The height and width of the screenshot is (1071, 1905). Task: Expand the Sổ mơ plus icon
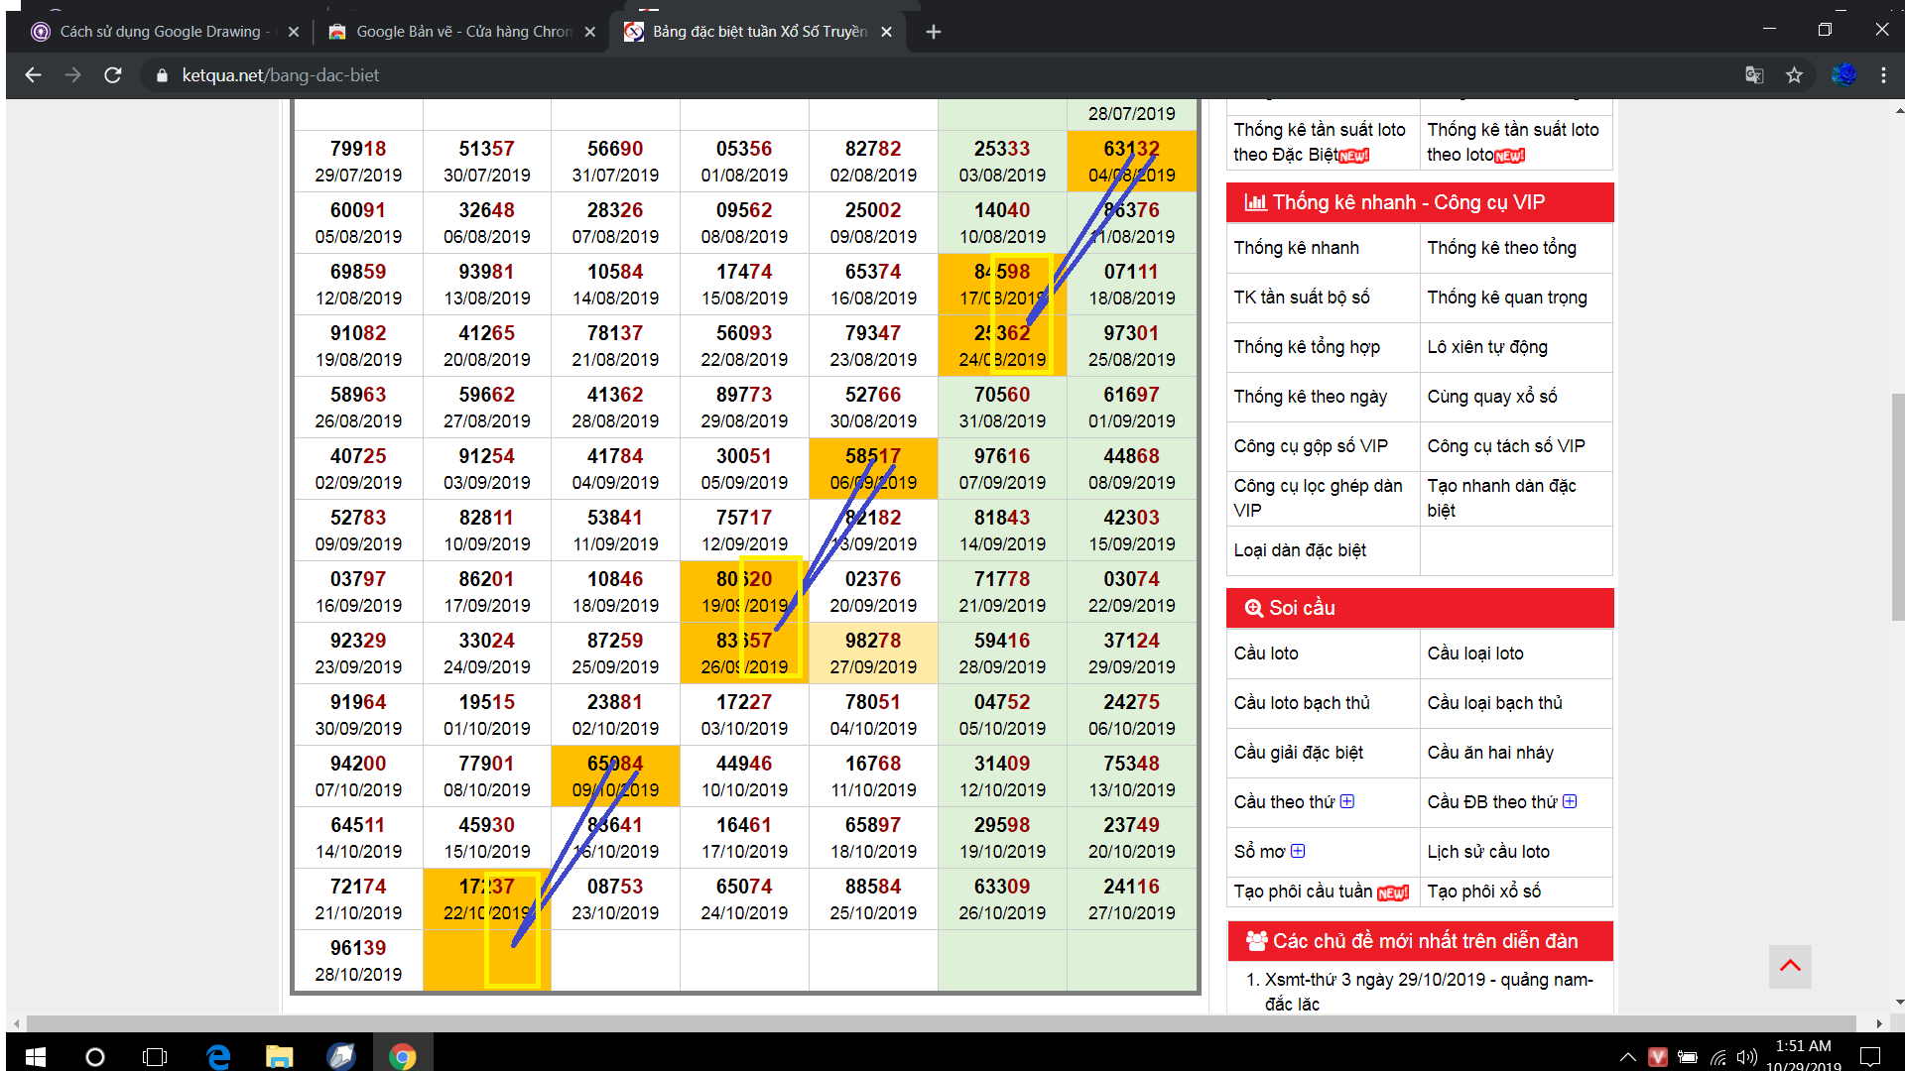click(1298, 851)
